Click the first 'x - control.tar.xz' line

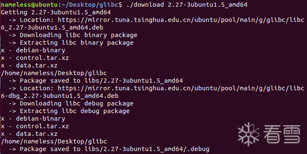[35, 58]
